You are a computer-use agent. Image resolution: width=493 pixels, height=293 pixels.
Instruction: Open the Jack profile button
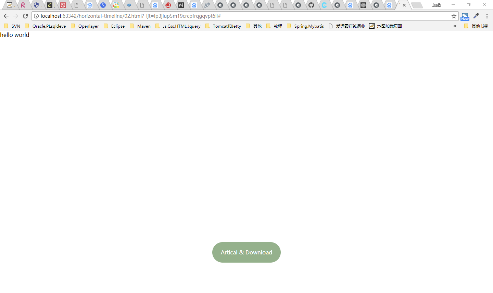[437, 5]
